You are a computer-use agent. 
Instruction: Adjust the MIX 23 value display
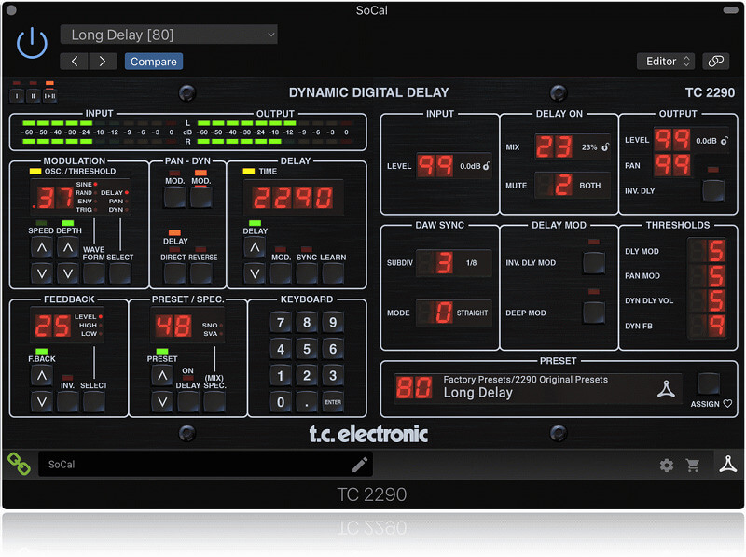tap(554, 146)
